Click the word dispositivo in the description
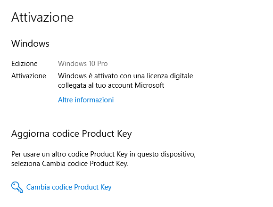The width and height of the screenshot is (273, 207). [x=178, y=154]
